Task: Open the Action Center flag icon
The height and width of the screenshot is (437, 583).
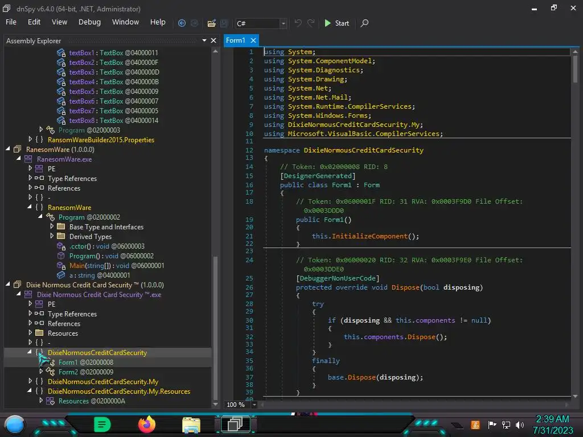Action: pos(492,424)
